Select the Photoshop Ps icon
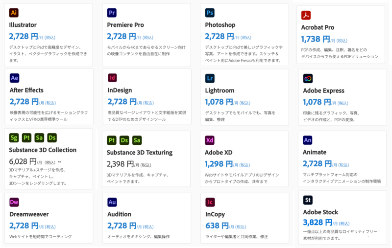The width and height of the screenshot is (392, 248). (210, 13)
